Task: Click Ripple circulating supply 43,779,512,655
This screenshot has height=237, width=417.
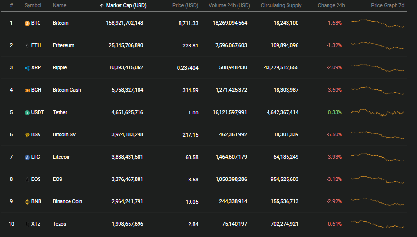Action: 281,67
